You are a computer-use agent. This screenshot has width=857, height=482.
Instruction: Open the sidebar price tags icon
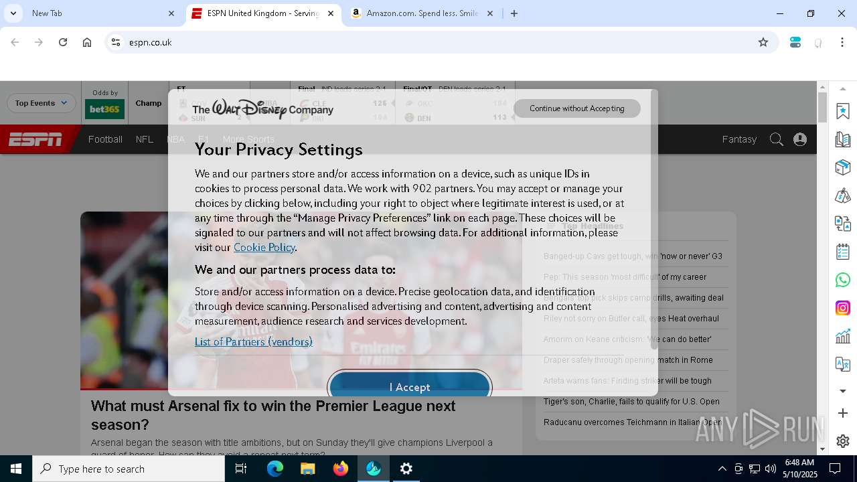coord(843,195)
